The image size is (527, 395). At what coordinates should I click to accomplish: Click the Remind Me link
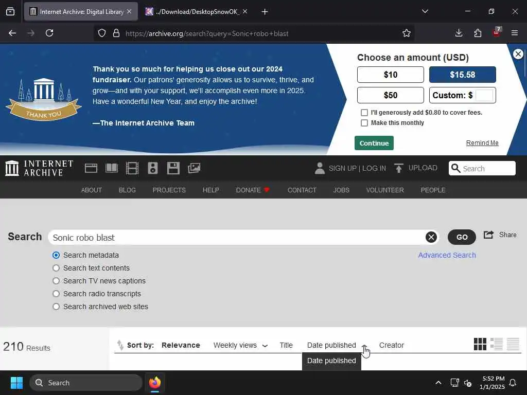(x=482, y=143)
